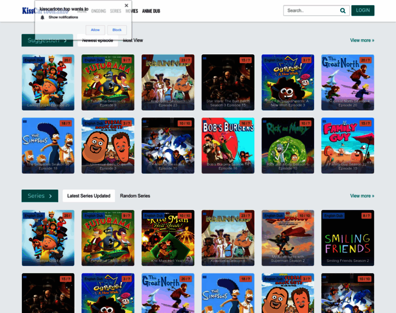Click the KissCartoon site logo
Image resolution: width=396 pixels, height=313 pixels.
(x=45, y=11)
